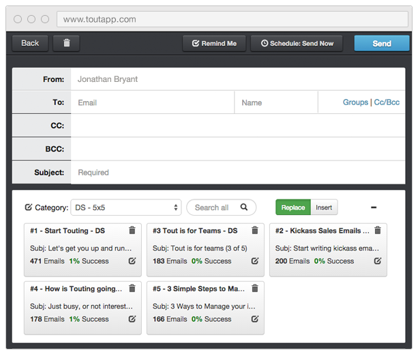This screenshot has height=355, width=418.
Task: Delete the '#3 Tout is for Teams - DS' template
Action: tap(255, 230)
